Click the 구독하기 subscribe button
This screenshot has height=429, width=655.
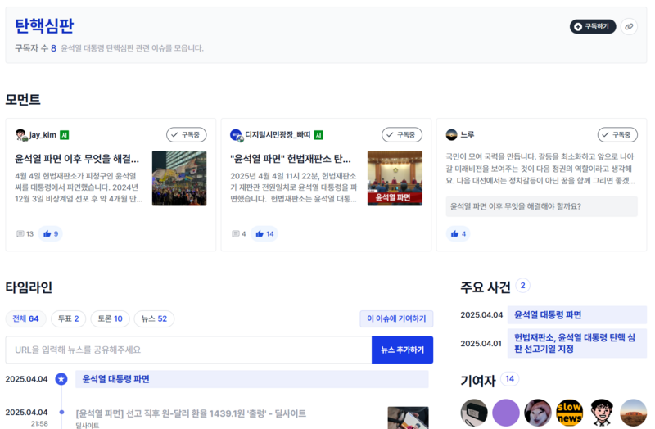pos(593,27)
